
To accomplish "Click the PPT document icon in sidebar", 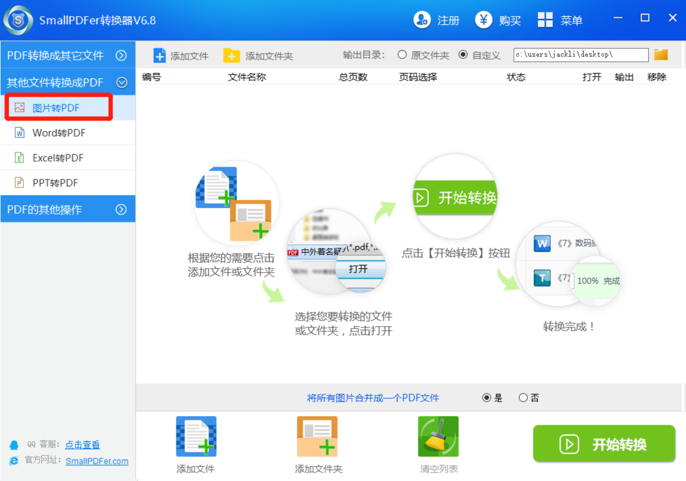I will tap(19, 183).
